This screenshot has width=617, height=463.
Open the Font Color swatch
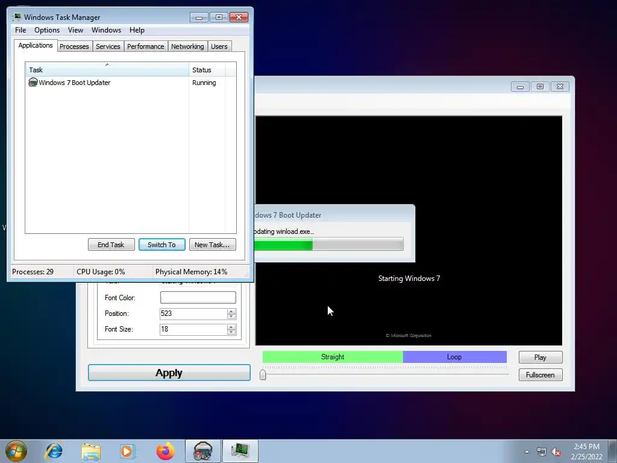(198, 297)
